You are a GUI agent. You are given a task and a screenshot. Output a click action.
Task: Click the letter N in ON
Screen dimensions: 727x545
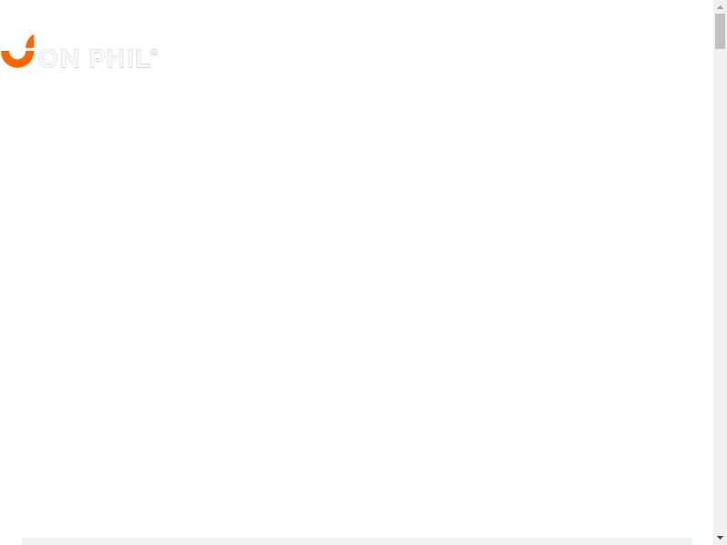[70, 59]
